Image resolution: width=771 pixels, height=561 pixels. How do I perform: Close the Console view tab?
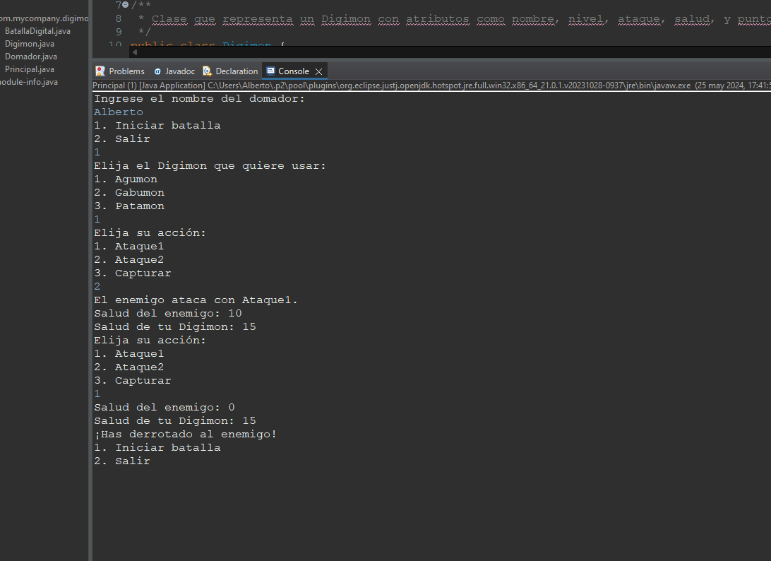(318, 71)
